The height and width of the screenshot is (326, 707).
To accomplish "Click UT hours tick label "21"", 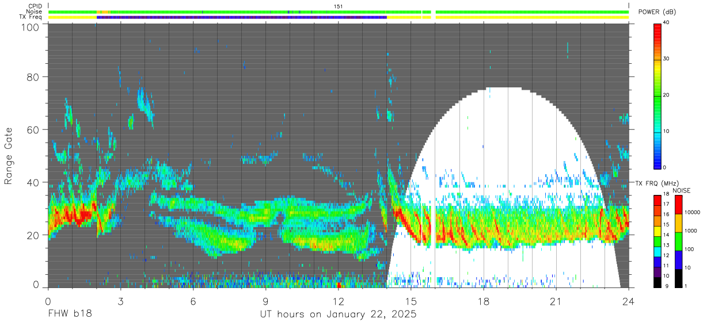I will pos(556,301).
